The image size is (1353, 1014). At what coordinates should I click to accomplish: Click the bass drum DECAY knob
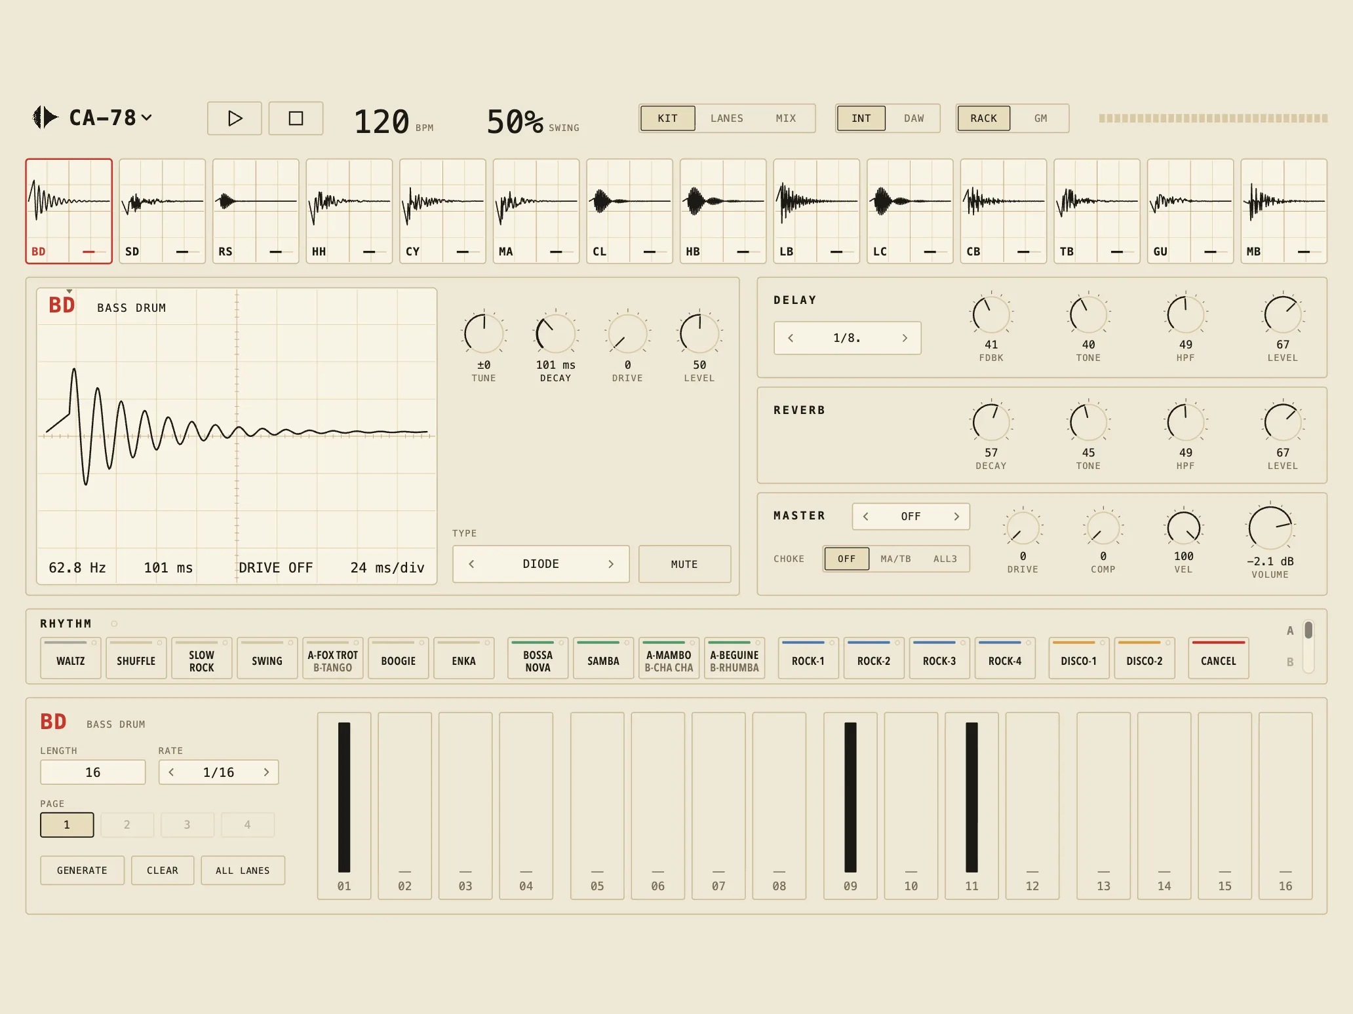coord(555,334)
